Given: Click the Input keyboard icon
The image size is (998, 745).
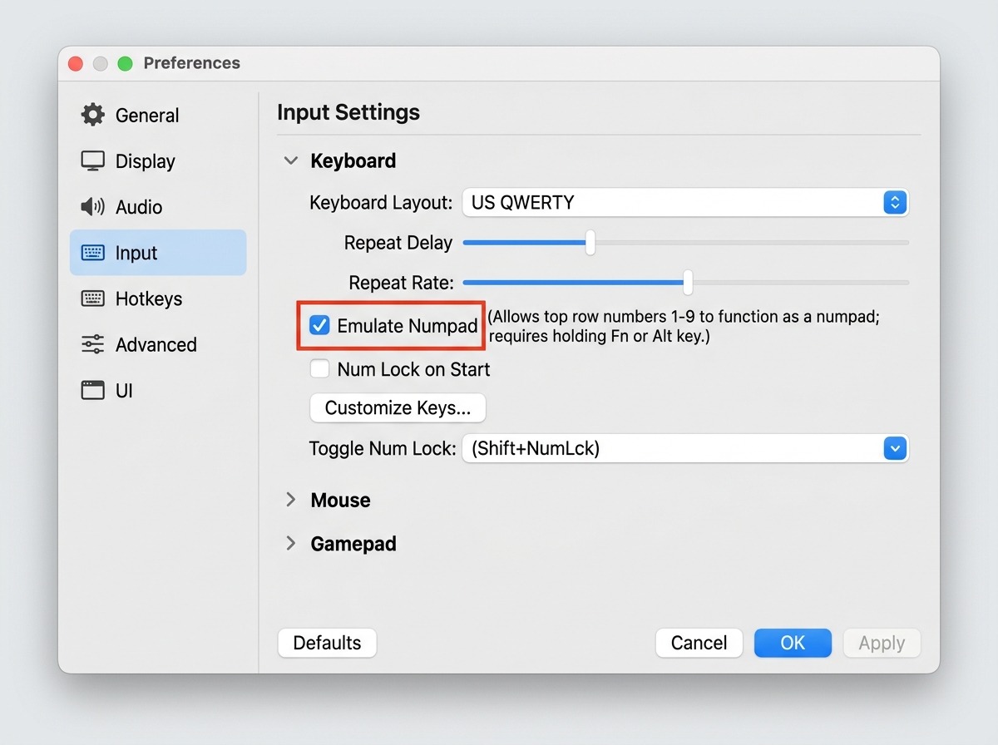Looking at the screenshot, I should point(93,253).
